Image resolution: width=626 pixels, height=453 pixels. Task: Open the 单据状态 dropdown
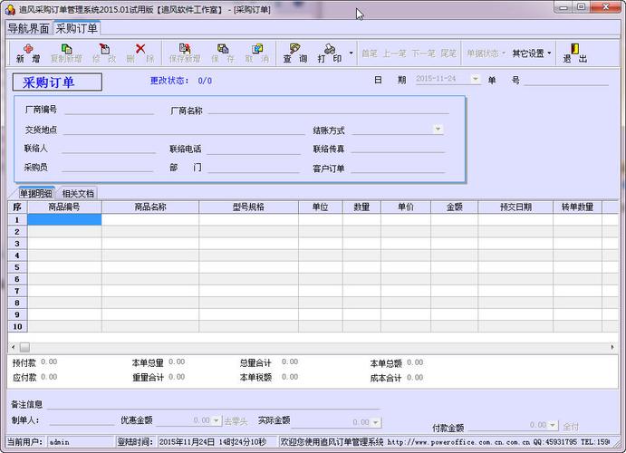coord(486,53)
